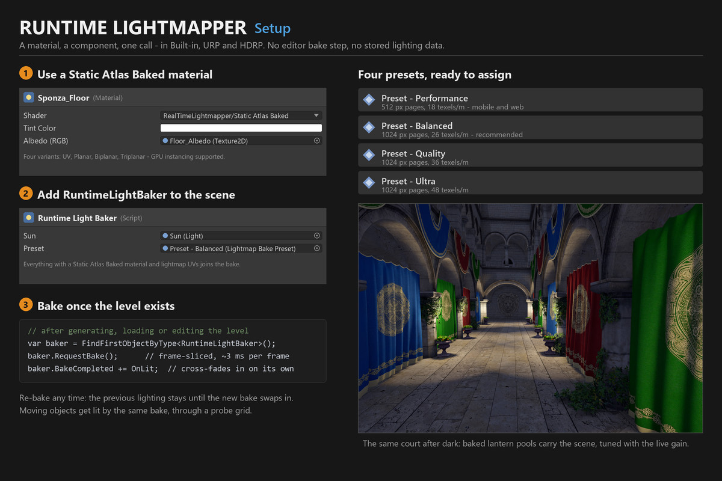This screenshot has width=722, height=481.
Task: Open object picker for Preset field
Action: (x=317, y=248)
